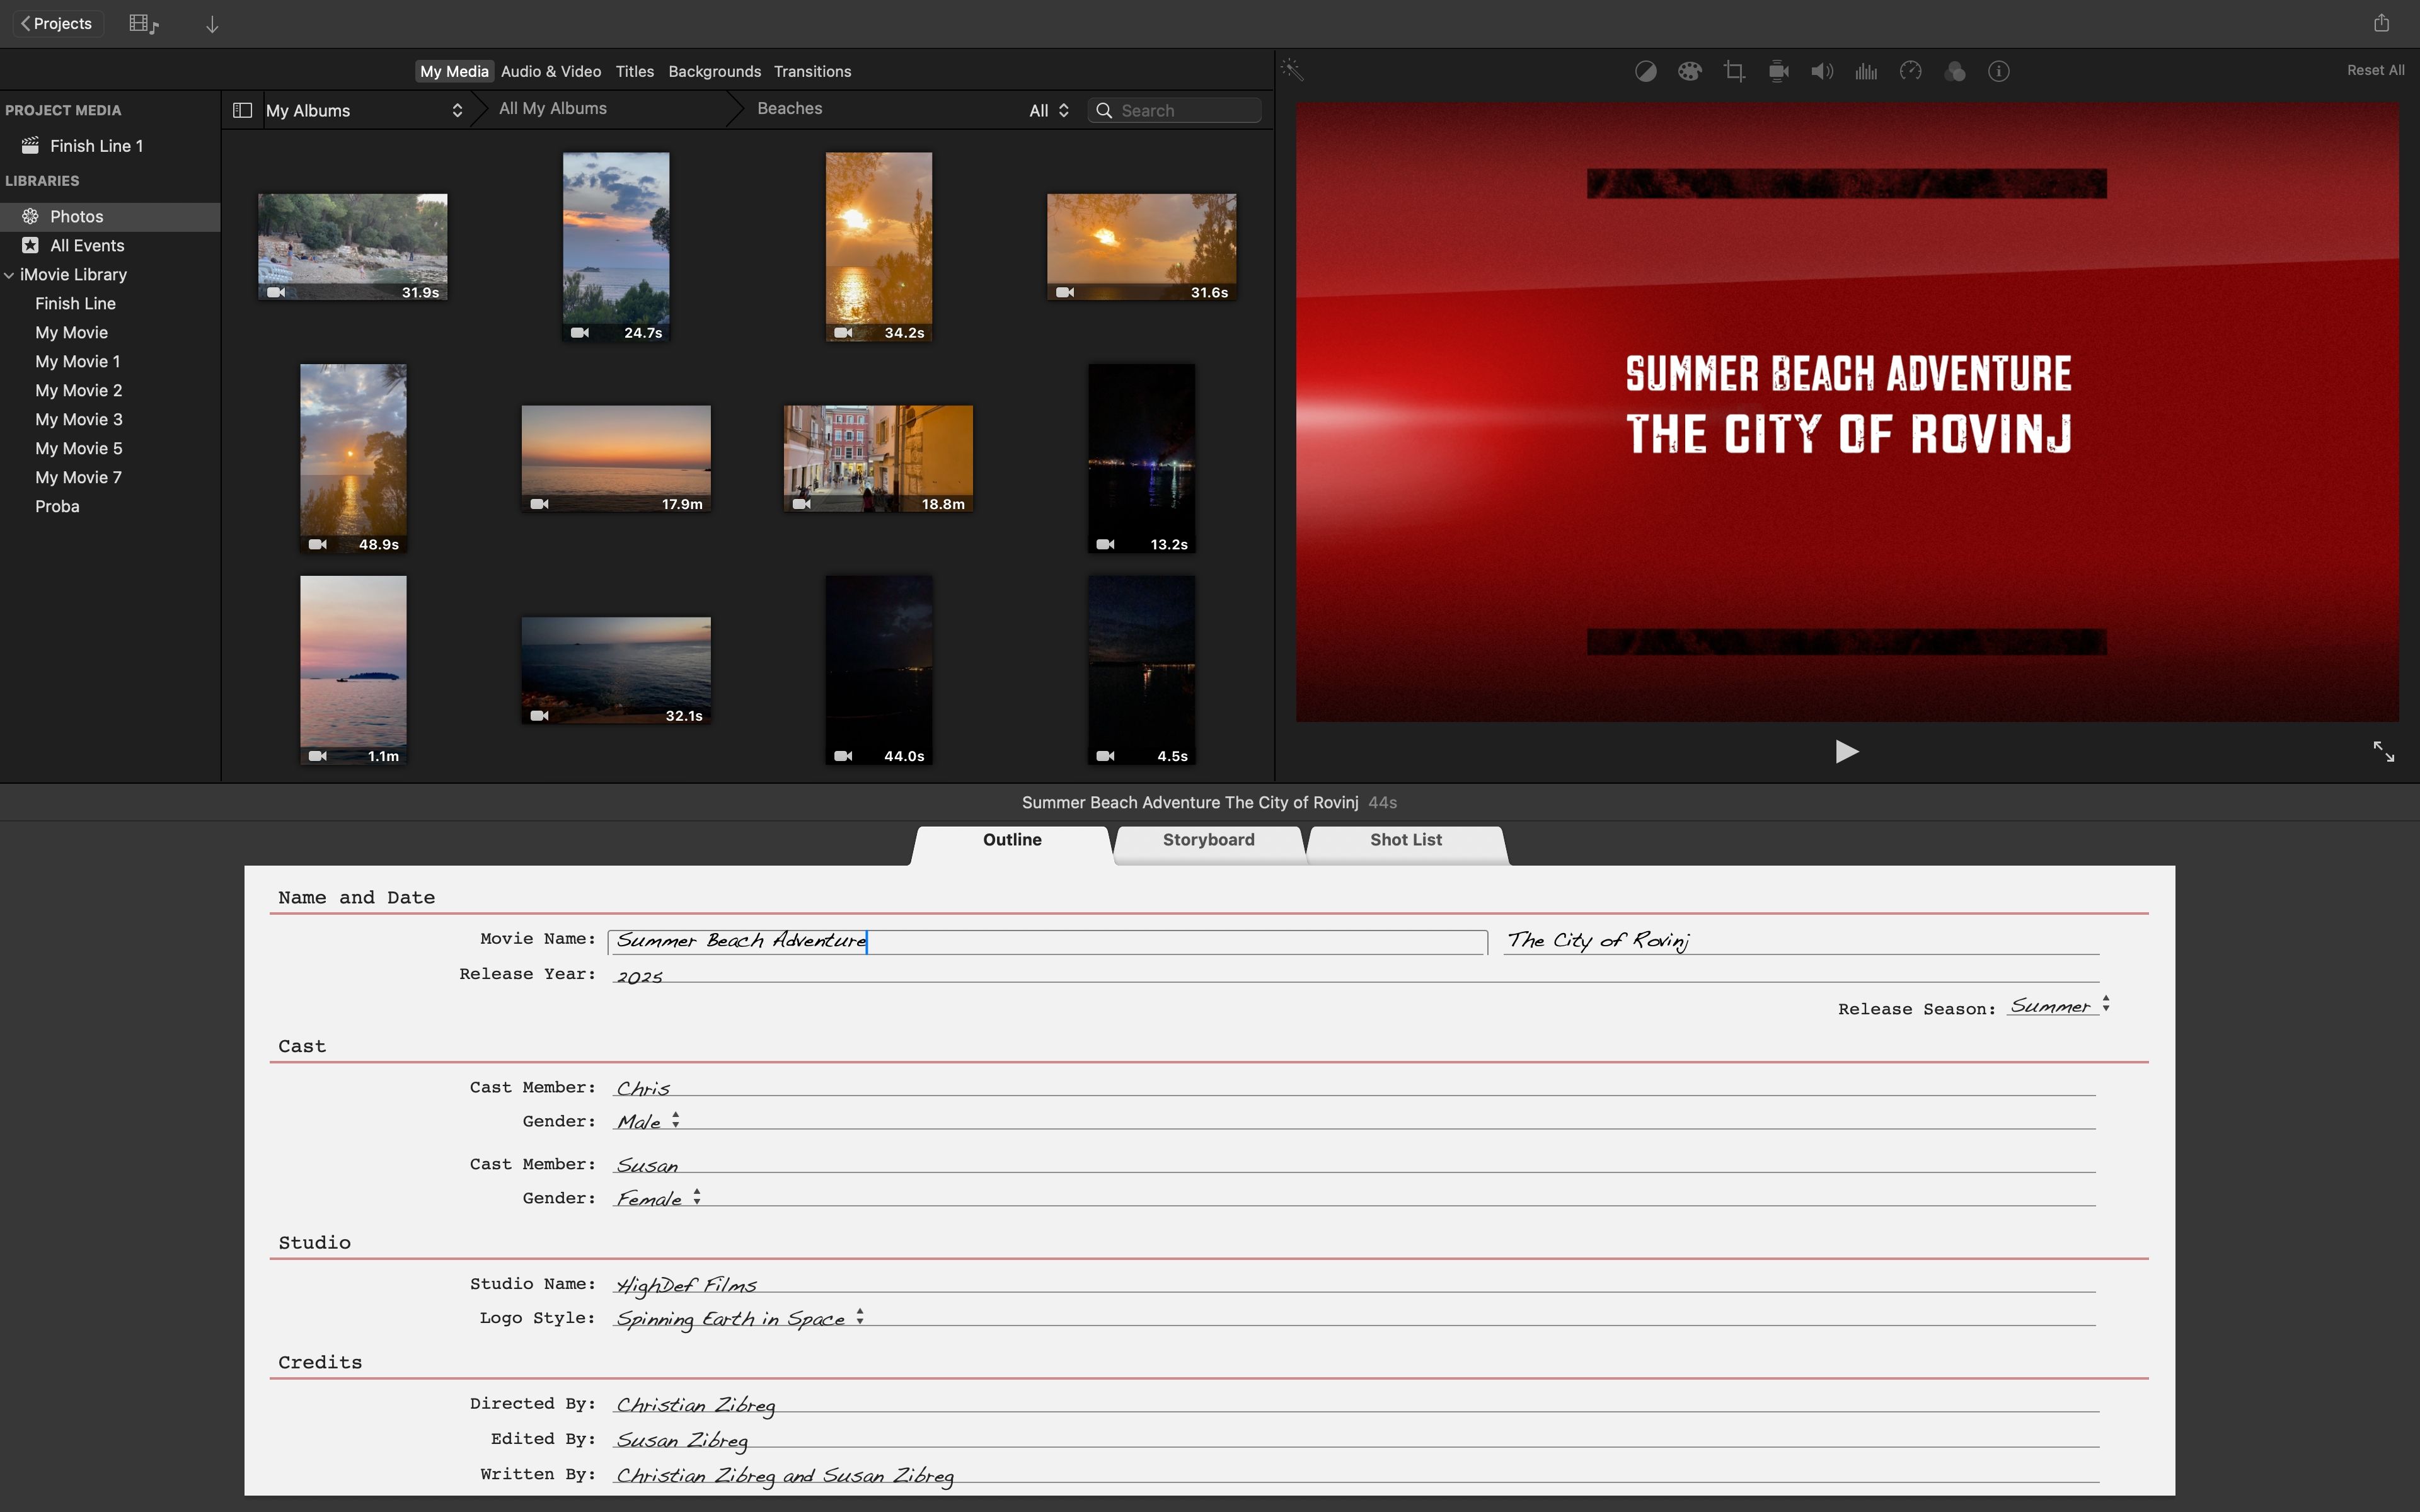Collapse the iMovie Library tree

tap(9, 275)
